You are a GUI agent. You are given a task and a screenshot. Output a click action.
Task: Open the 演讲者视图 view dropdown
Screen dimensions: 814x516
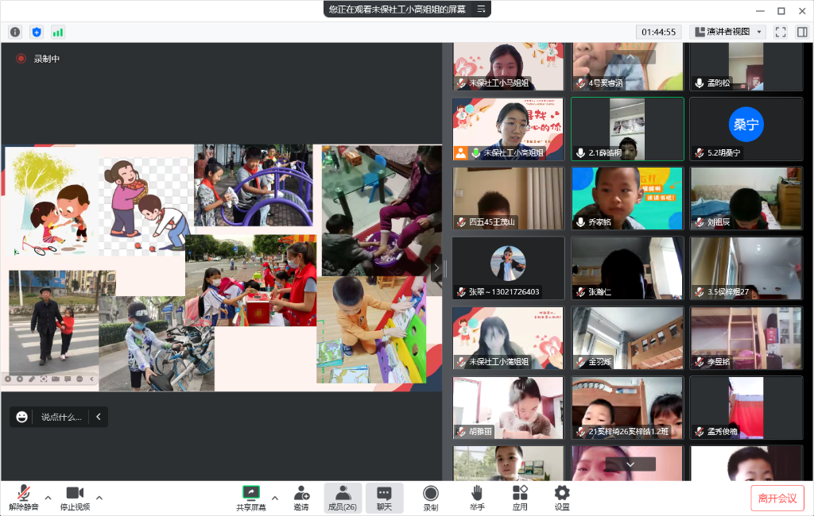727,32
